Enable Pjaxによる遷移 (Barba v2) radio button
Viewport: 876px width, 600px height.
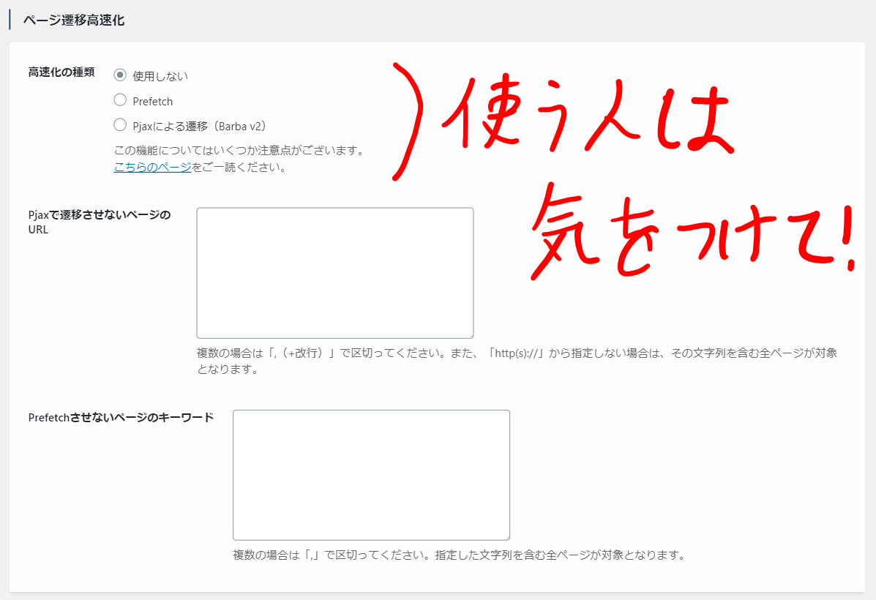tap(120, 125)
